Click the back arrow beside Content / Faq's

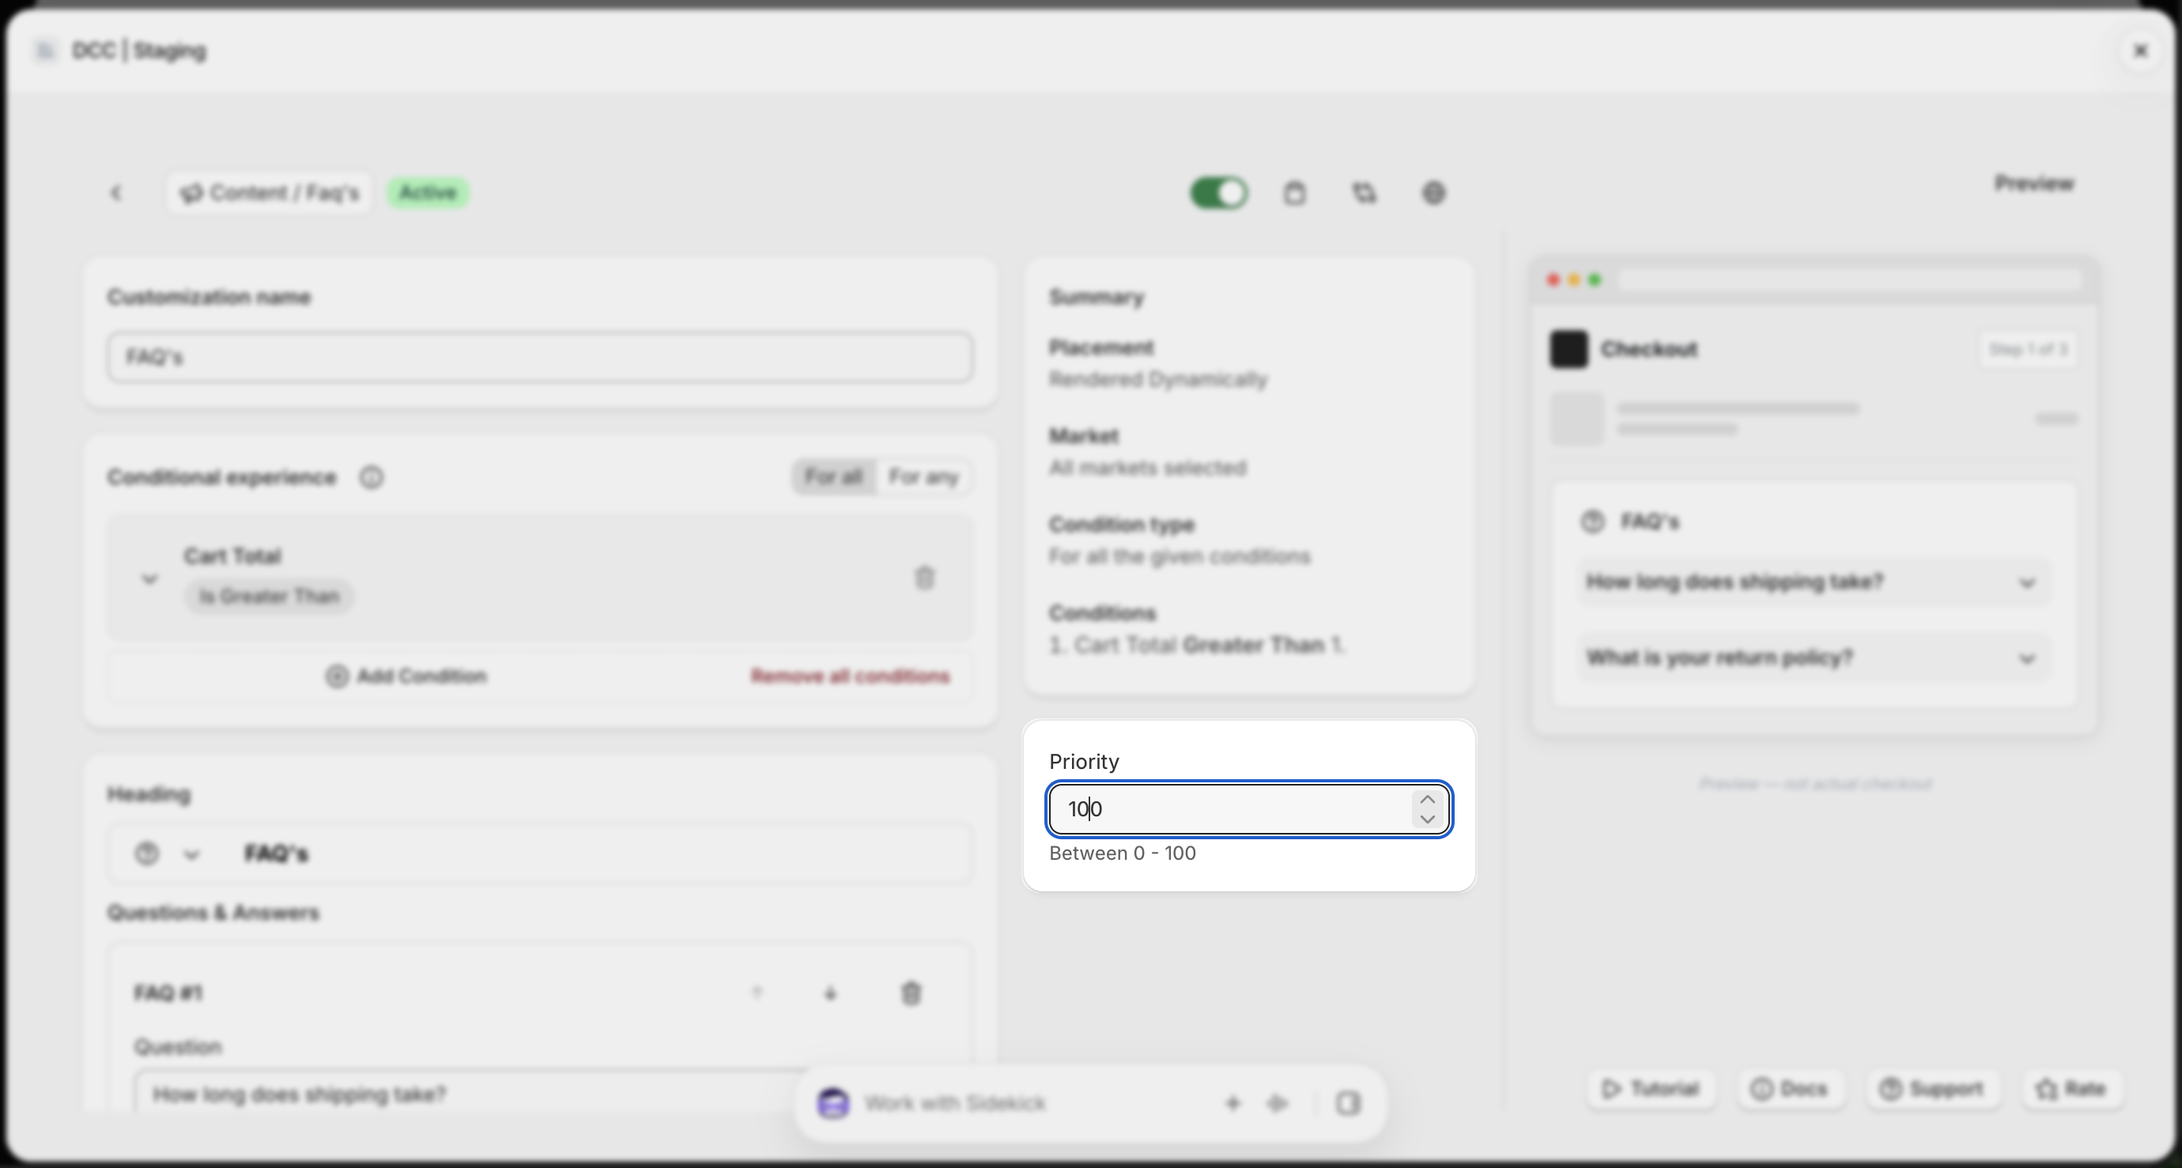tap(117, 193)
